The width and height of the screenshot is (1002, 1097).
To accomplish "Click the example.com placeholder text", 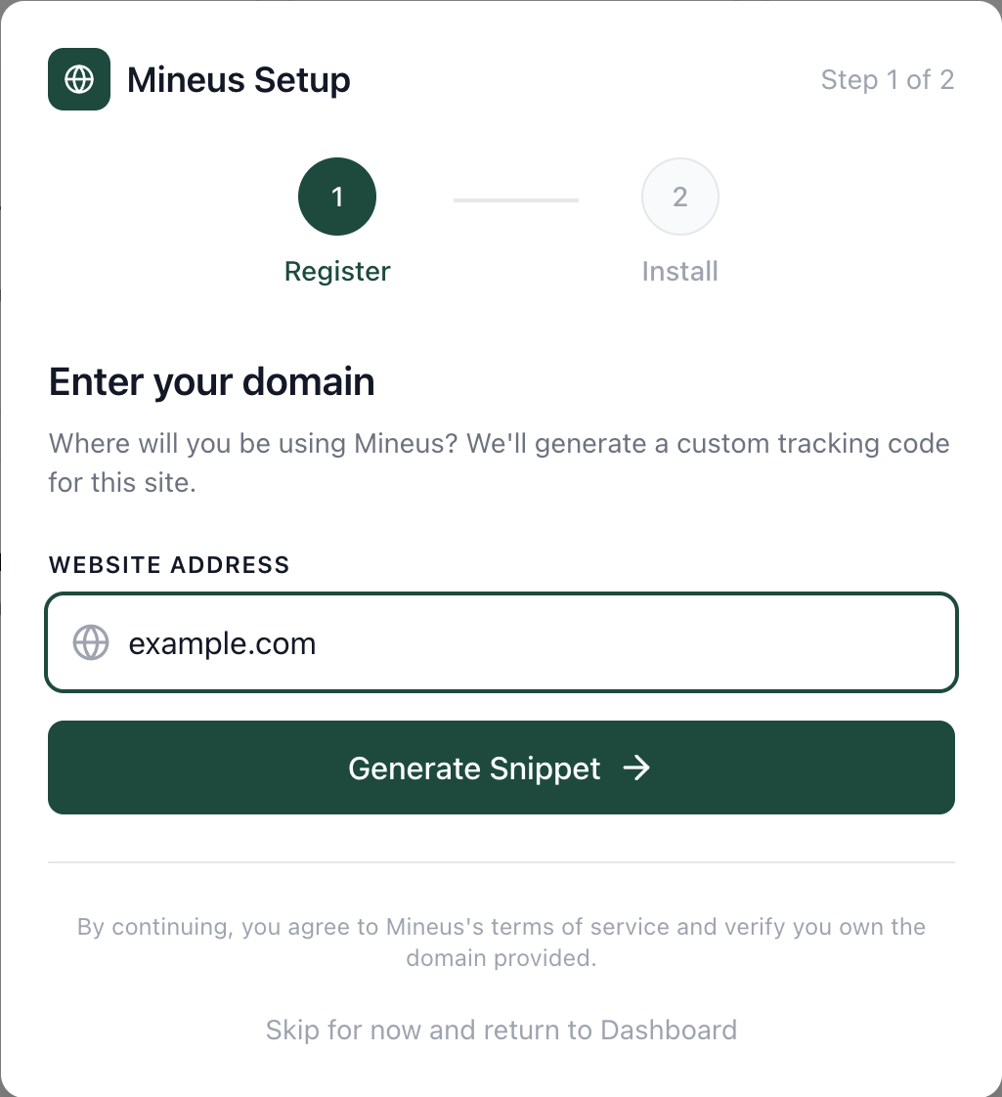I will coord(222,643).
